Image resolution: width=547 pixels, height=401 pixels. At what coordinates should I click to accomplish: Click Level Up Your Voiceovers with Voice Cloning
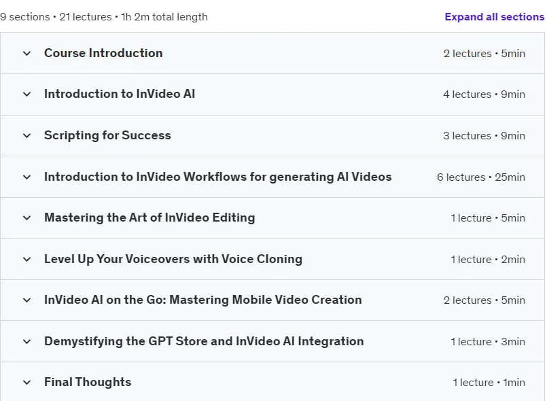(x=173, y=259)
